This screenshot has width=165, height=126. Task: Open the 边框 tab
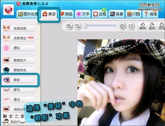tap(100, 14)
